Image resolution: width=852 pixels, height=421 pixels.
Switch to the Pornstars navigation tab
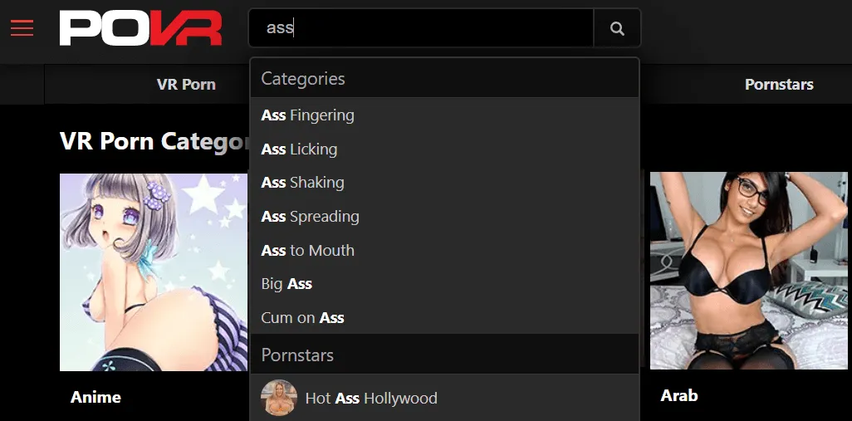778,85
